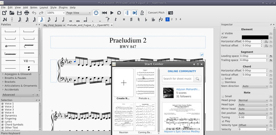The height and width of the screenshot is (135, 276).
Task: Click search button in Start Center
Action: click(x=197, y=79)
